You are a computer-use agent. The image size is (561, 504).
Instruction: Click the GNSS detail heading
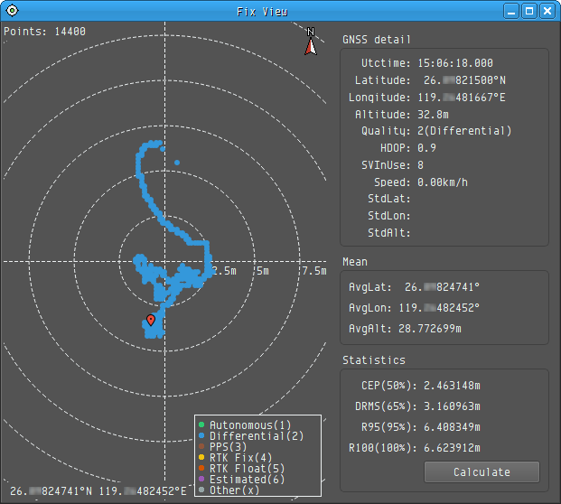coord(377,40)
